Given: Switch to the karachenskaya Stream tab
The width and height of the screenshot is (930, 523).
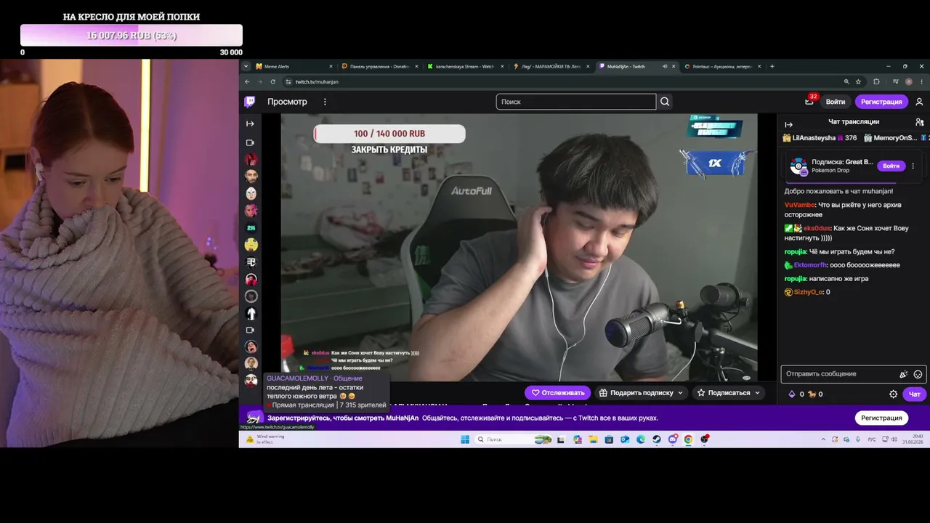Looking at the screenshot, I should click(x=466, y=66).
